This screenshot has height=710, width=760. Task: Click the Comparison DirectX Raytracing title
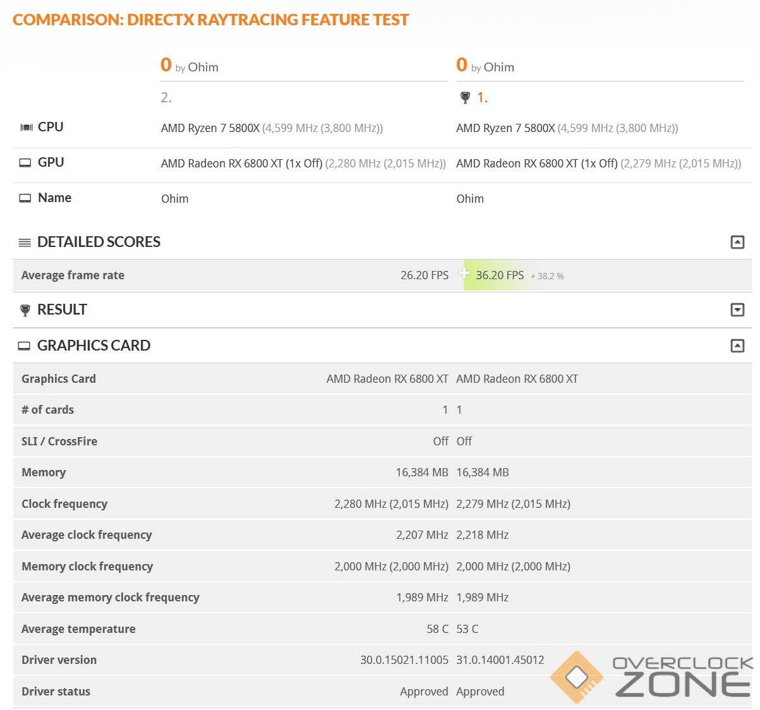(x=211, y=20)
